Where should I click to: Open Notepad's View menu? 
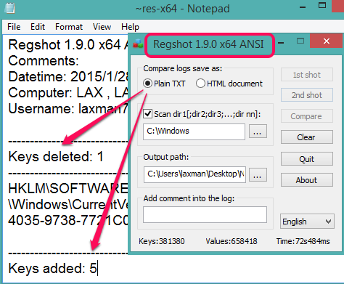[x=102, y=27]
